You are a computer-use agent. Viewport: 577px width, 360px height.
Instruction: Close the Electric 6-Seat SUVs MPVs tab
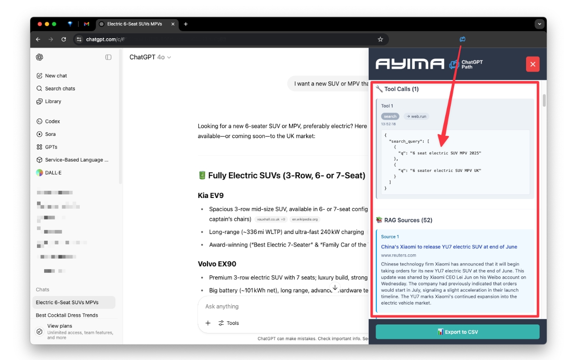click(x=173, y=24)
